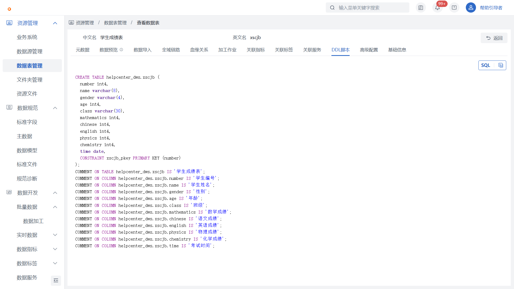Select the DDL脚本 tab
This screenshot has width=514, height=289.
coord(341,50)
